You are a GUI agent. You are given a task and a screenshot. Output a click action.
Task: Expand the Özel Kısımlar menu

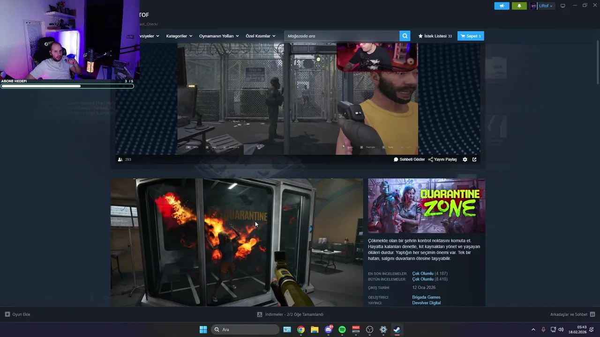pyautogui.click(x=261, y=36)
